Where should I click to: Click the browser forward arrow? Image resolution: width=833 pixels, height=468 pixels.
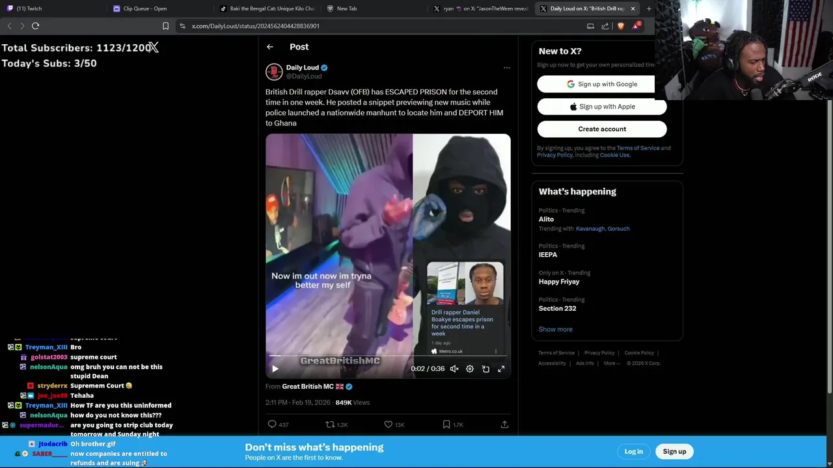tap(22, 26)
